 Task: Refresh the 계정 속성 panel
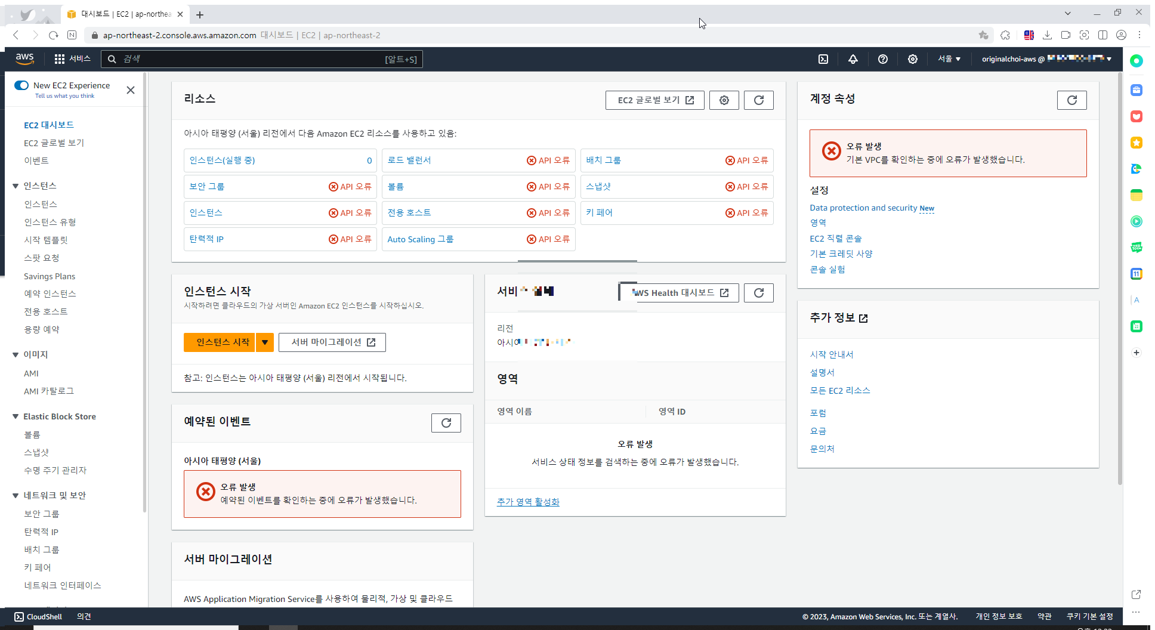point(1072,100)
